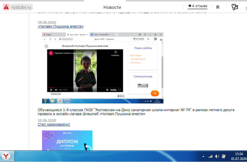
Task: Click the Новости page title in the address bar
Action: [112, 7]
